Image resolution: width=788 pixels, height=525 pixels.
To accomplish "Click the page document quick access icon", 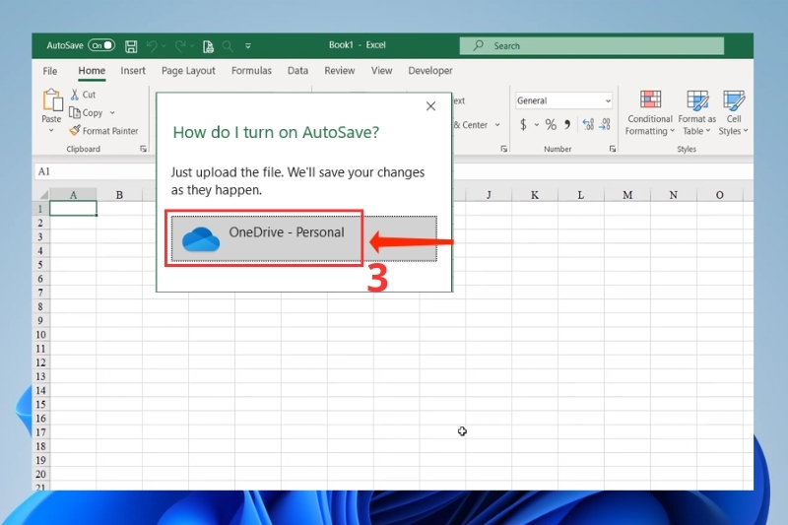I will click(x=208, y=46).
